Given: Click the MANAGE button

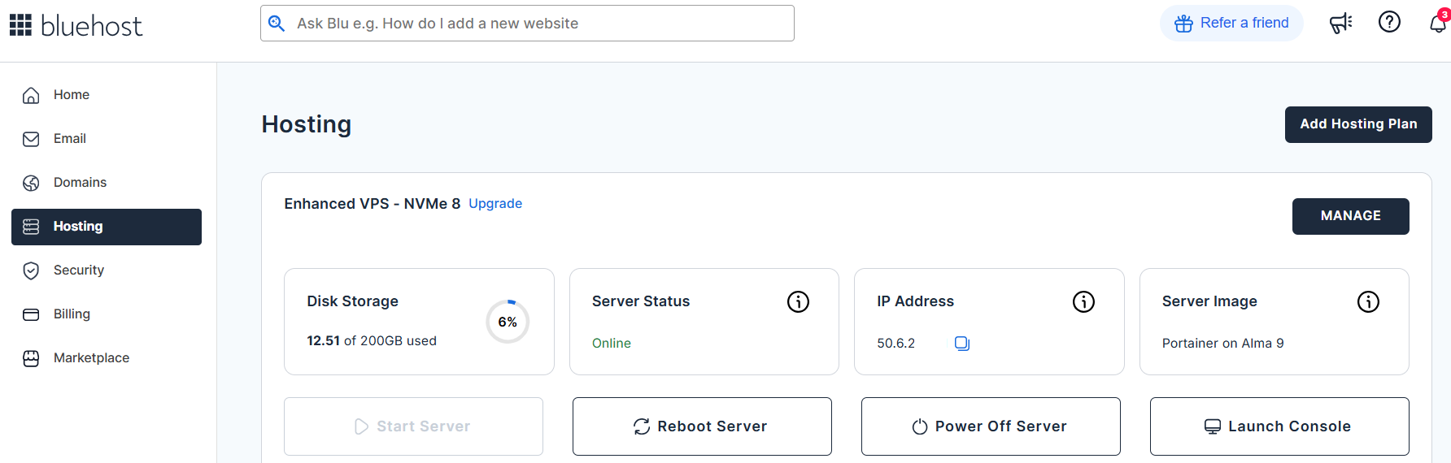Looking at the screenshot, I should (1350, 216).
